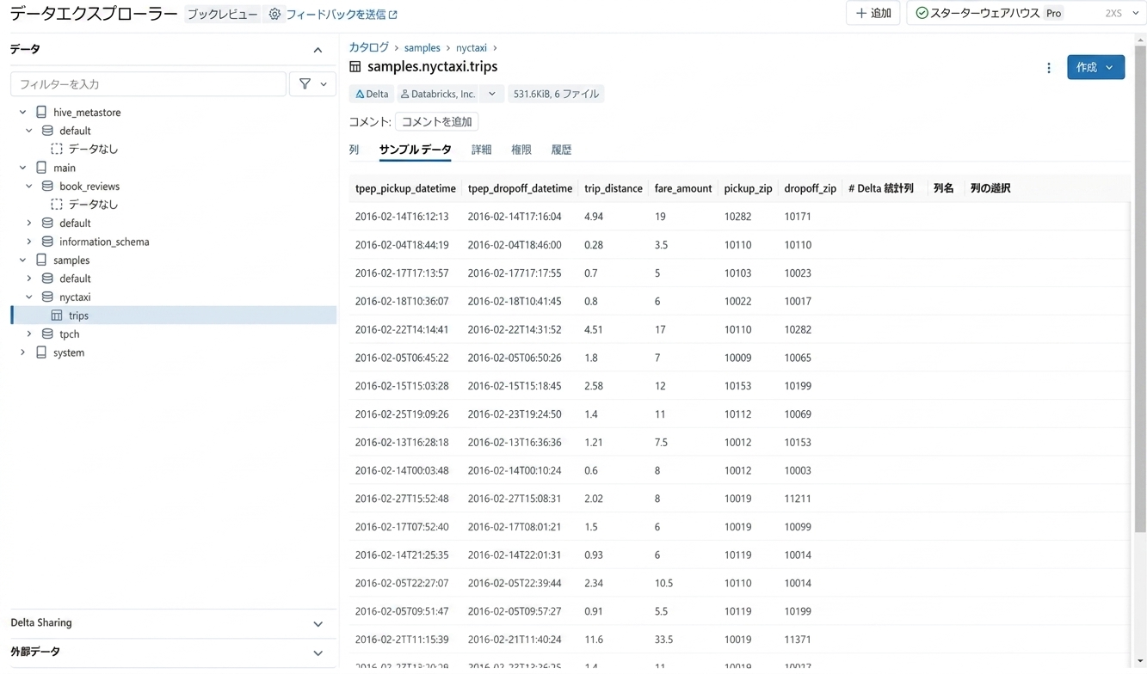Click cell 2016-02-14T16:12:13

[x=402, y=217]
